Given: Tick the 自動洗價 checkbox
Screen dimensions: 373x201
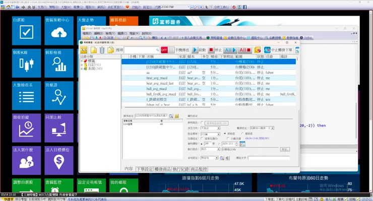Looking at the screenshot, I should click(x=228, y=139).
